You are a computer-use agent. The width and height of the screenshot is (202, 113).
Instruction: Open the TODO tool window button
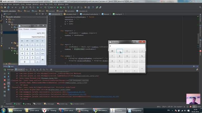click(37, 104)
